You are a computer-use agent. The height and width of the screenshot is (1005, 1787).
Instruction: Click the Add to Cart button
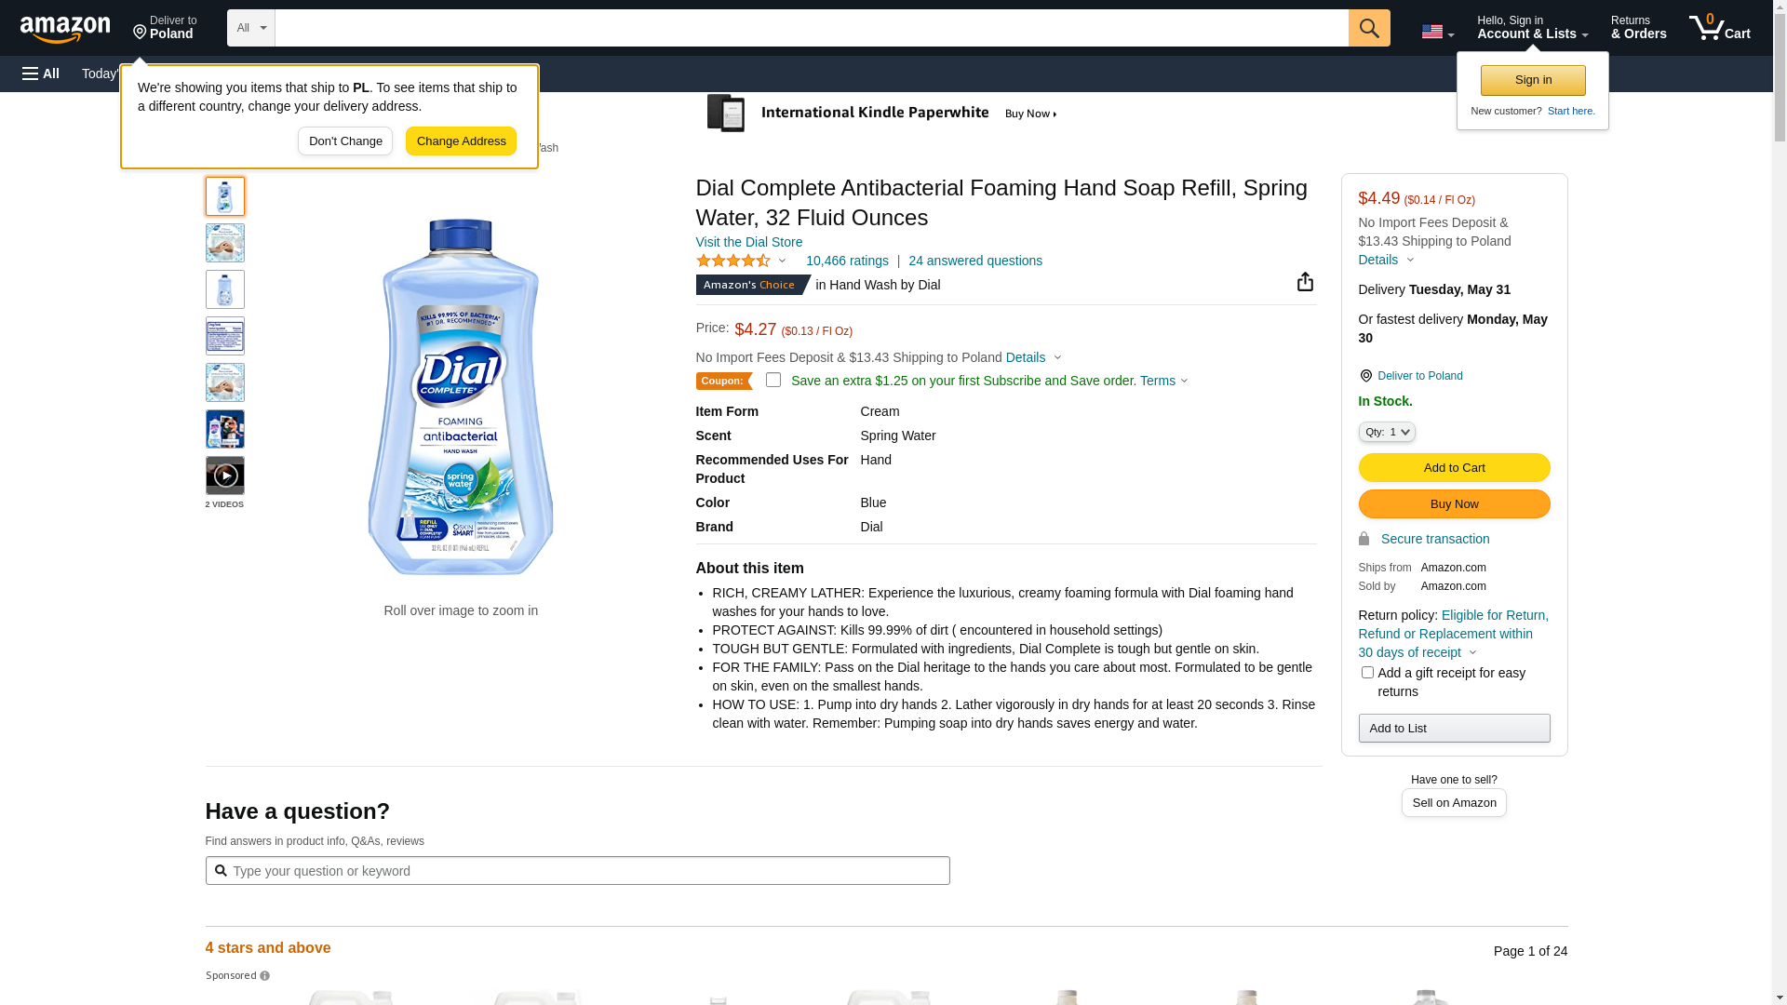pyautogui.click(x=1454, y=467)
